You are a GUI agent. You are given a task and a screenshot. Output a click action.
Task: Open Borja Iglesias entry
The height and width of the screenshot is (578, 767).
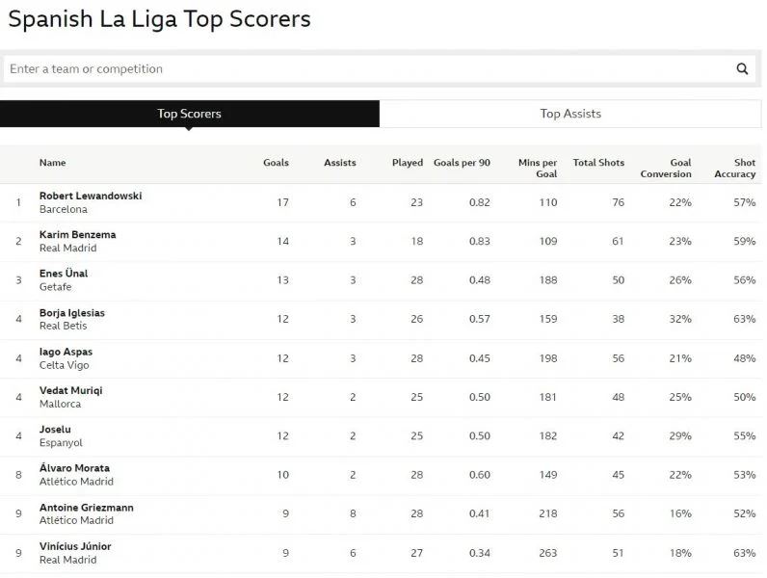(72, 313)
